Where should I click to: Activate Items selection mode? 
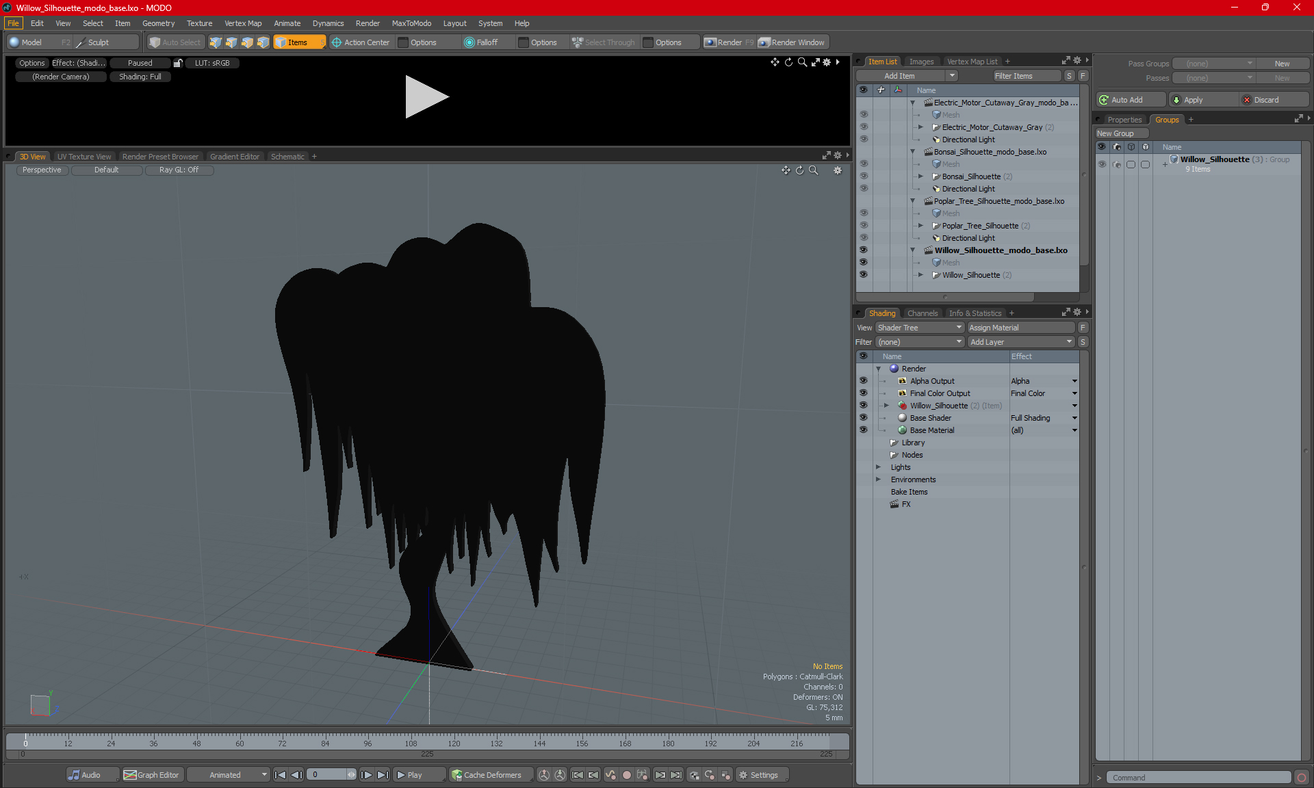point(299,42)
